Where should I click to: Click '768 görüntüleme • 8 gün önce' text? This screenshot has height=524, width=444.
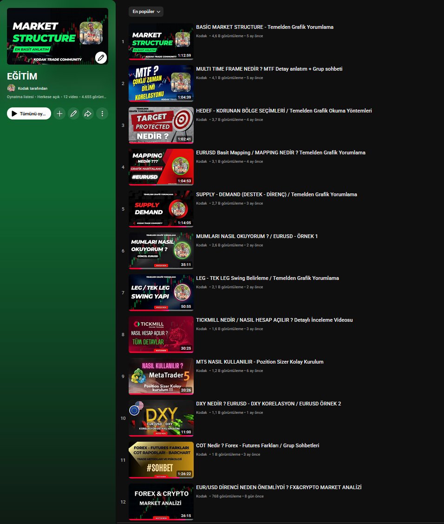pos(238,496)
